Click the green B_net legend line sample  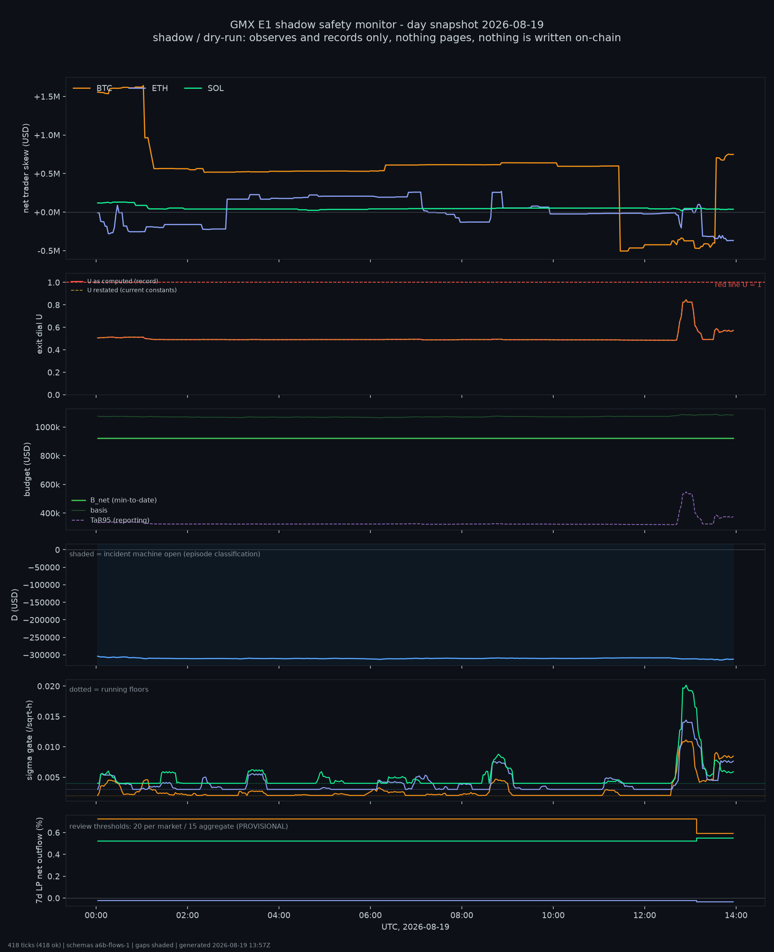79,500
